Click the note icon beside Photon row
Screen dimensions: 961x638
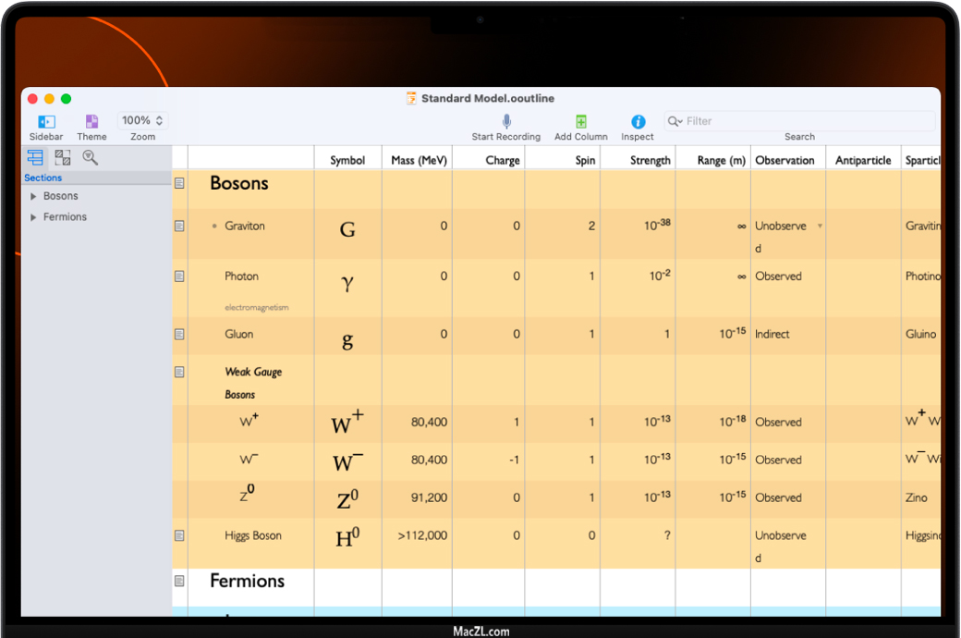tap(180, 276)
